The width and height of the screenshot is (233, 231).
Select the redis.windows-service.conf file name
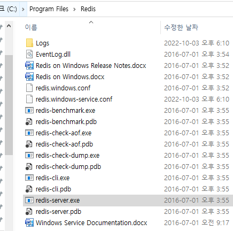(x=74, y=99)
